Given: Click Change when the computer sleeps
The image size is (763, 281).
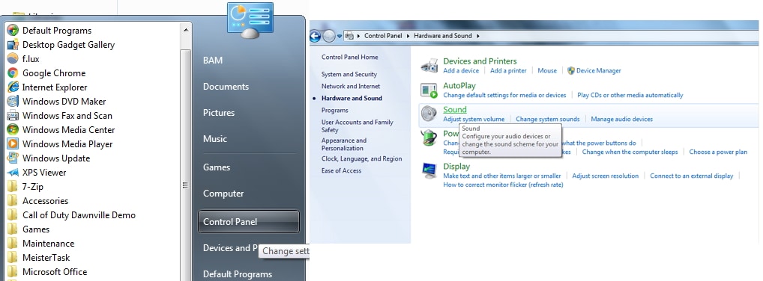Looking at the screenshot, I should (630, 152).
